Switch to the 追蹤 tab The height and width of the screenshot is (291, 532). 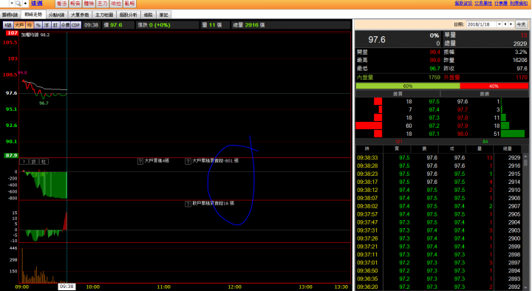(148, 15)
